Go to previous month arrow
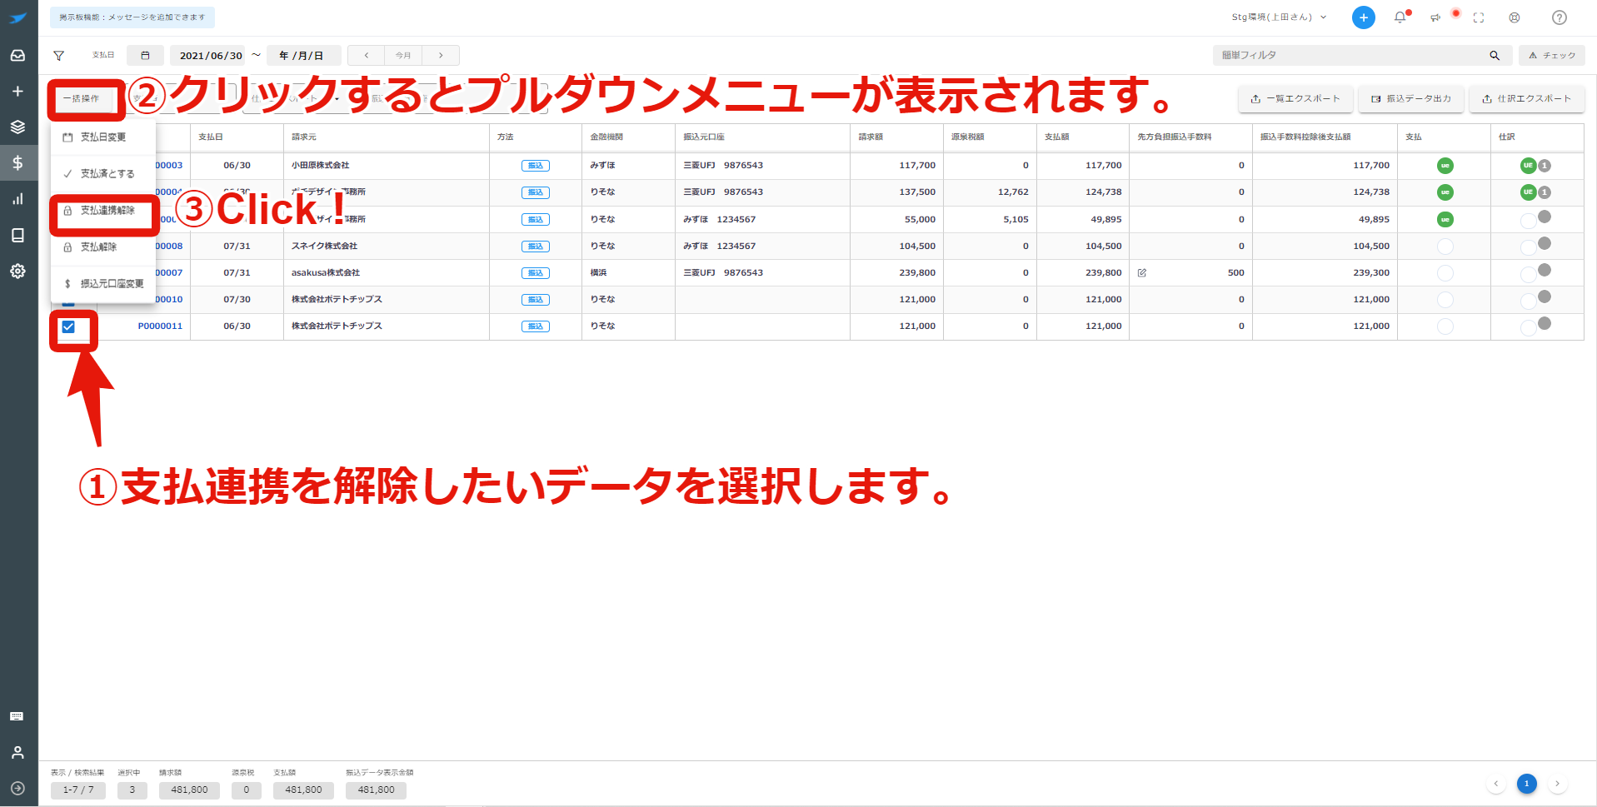The image size is (1597, 807). pos(366,56)
